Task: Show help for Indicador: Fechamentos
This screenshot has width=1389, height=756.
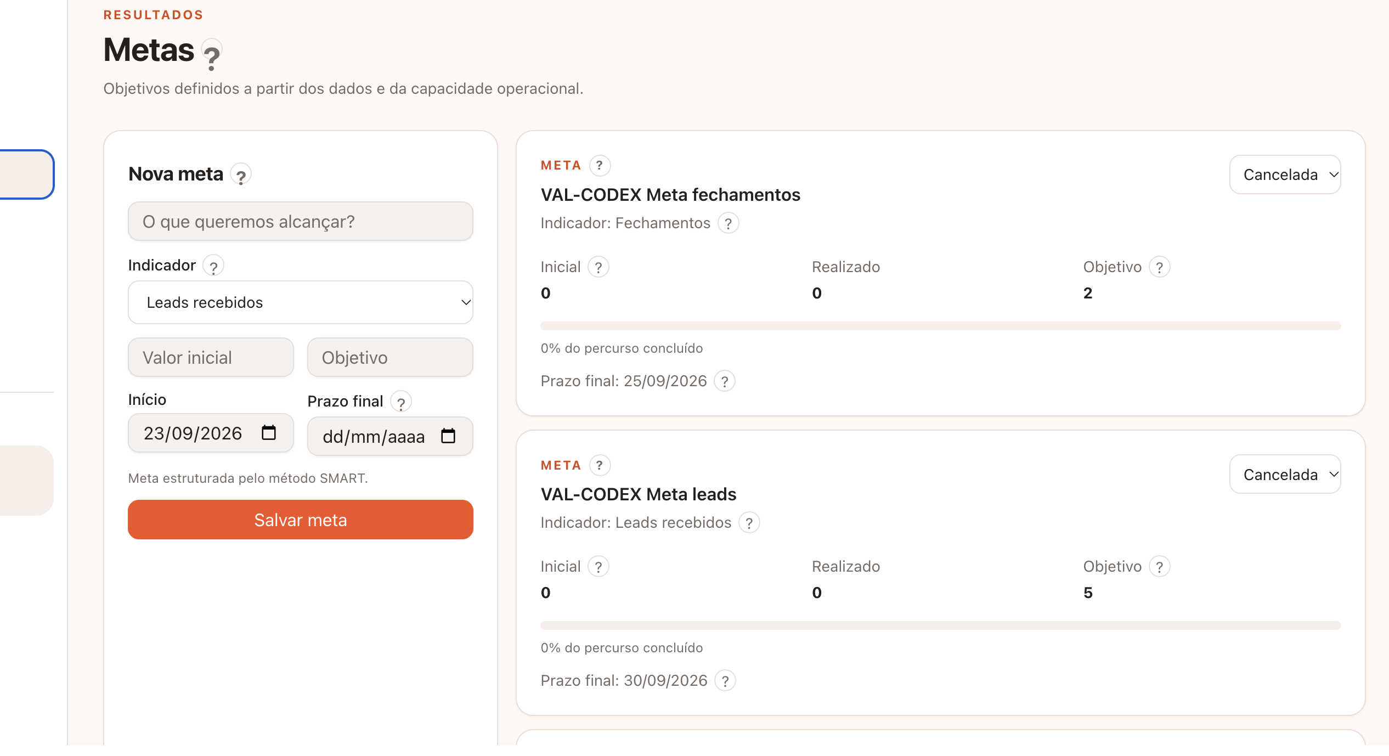Action: pos(729,223)
